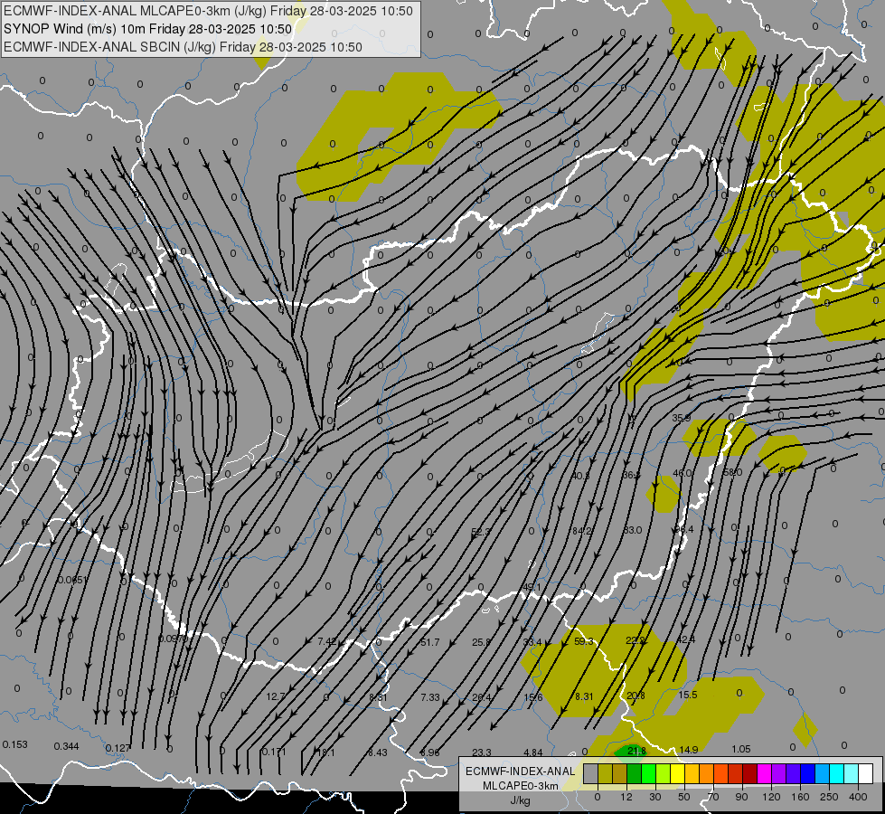Viewport: 885px width, 814px height.
Task: Select the map value 14.9
Action: coord(688,750)
